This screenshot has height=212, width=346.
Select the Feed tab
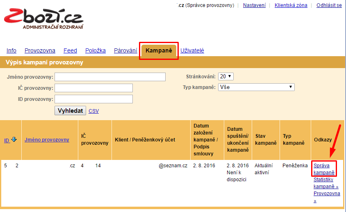(70, 50)
